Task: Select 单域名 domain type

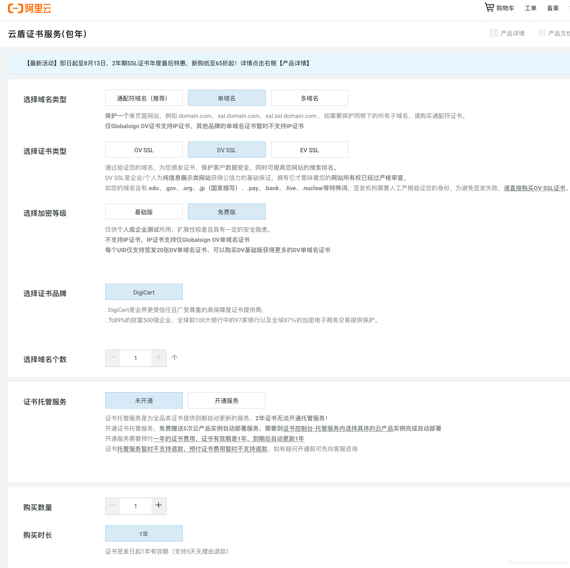Action: click(x=227, y=98)
